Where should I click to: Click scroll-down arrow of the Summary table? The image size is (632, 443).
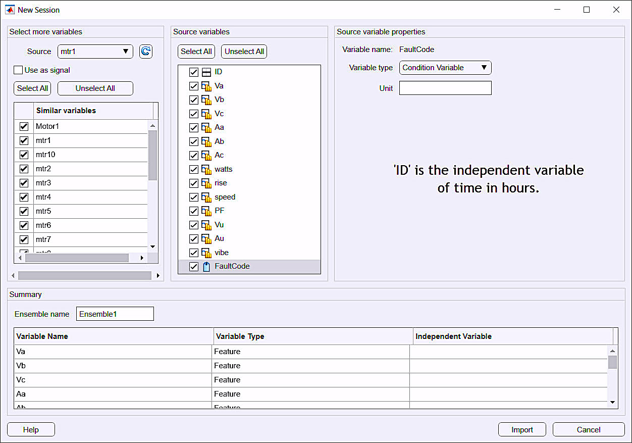612,402
